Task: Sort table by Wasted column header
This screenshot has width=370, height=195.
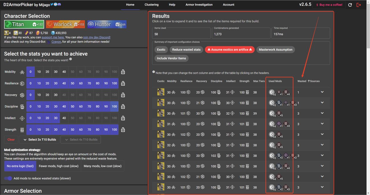Action: tap(301, 81)
